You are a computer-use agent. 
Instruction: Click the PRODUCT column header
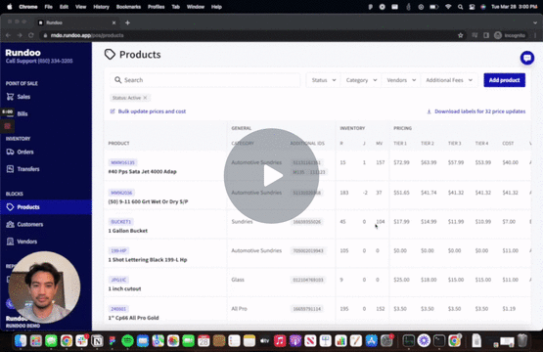[x=118, y=144]
